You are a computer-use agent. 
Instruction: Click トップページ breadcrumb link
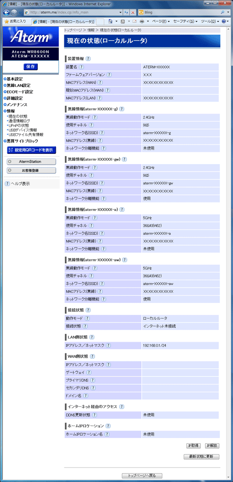(73, 30)
